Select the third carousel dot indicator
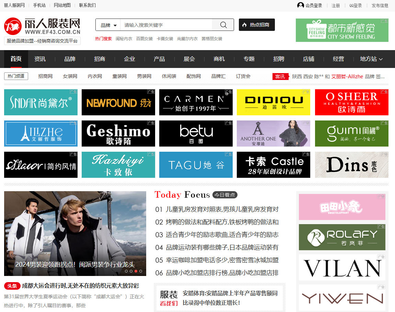The height and width of the screenshot is (312, 395). pos(136,271)
